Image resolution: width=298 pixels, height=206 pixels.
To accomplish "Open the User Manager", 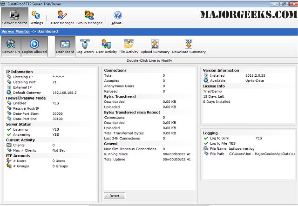I will coord(62,18).
